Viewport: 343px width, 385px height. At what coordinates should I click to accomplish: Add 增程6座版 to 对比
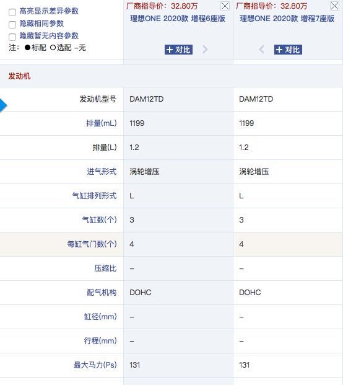click(178, 50)
